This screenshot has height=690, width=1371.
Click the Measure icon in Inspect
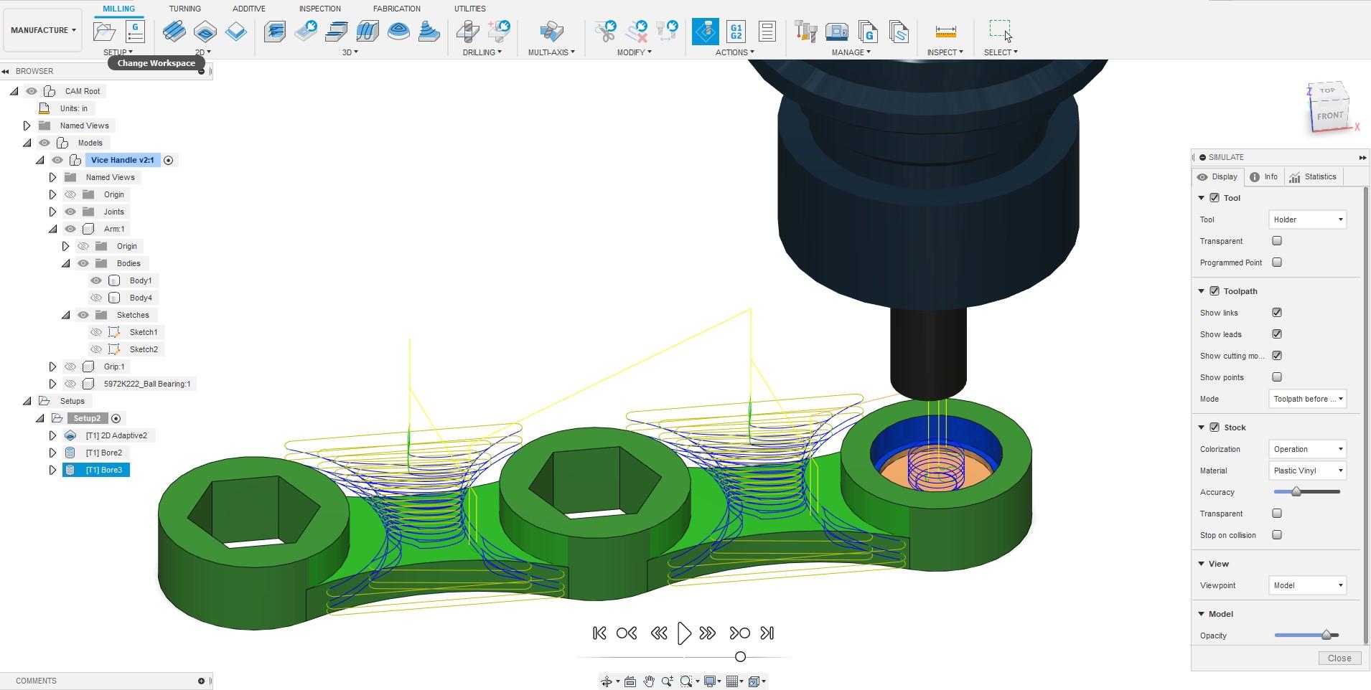pos(945,31)
